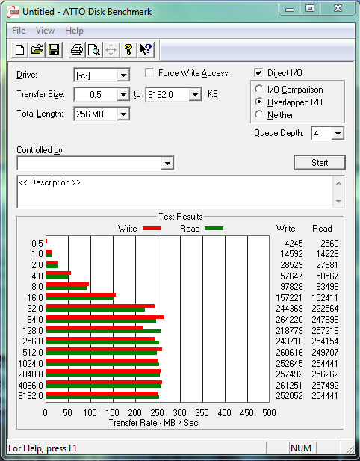Open the File menu
This screenshot has height=461, width=360.
[19, 31]
